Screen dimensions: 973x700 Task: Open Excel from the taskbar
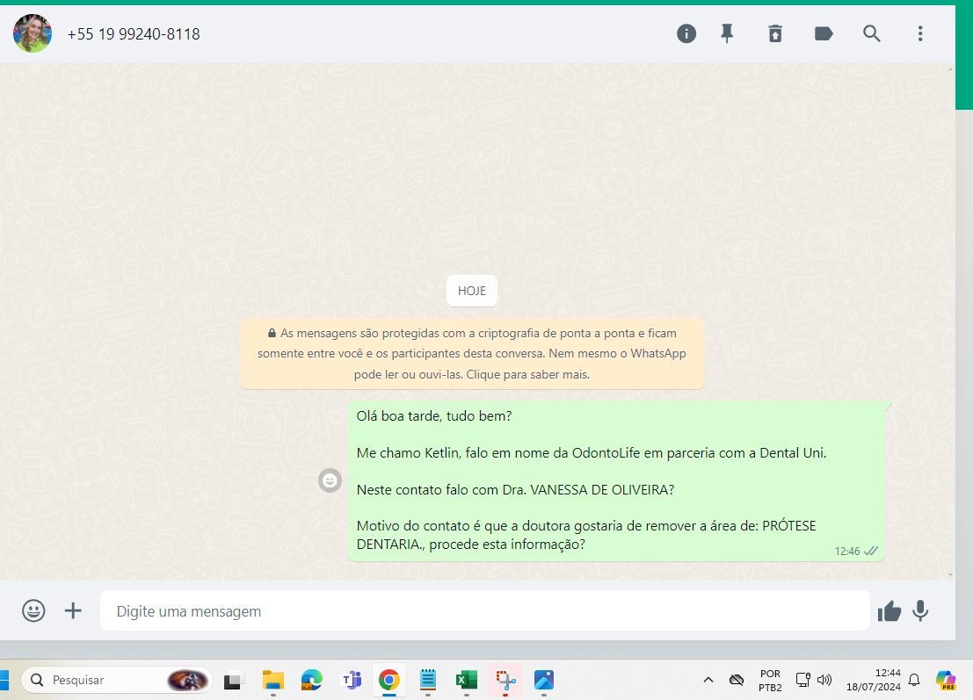467,680
